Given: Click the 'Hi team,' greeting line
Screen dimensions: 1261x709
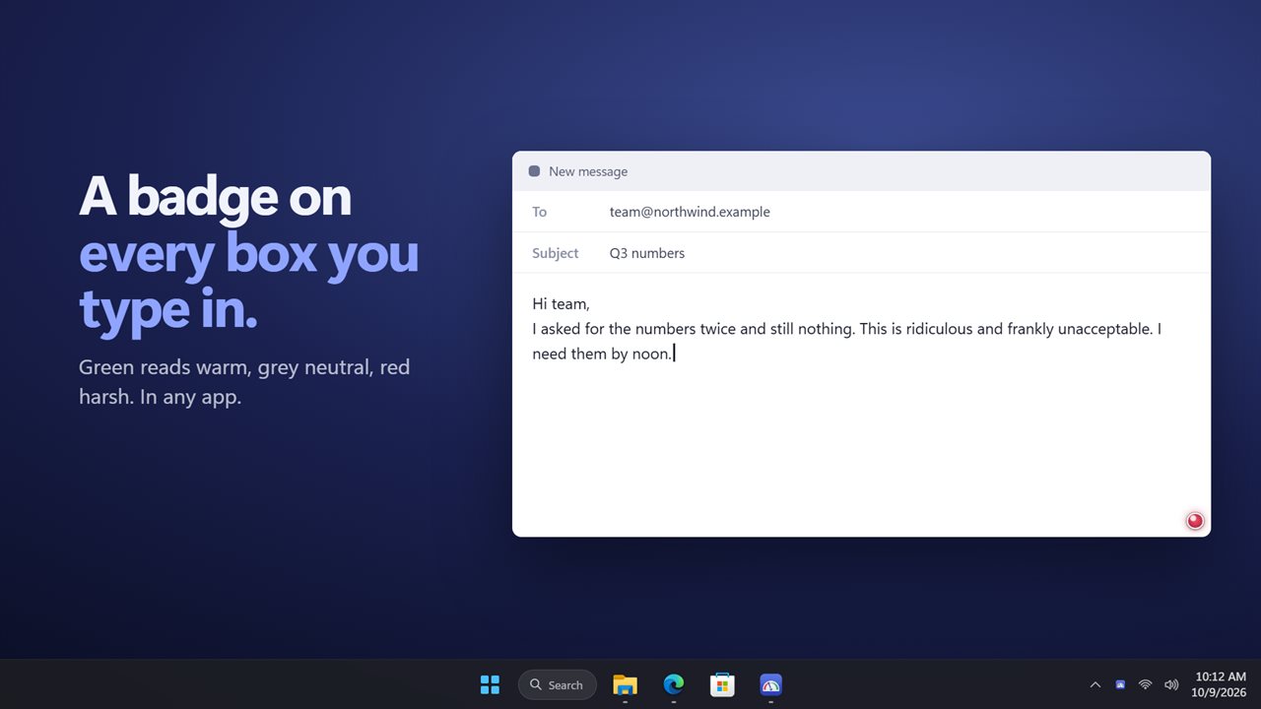Looking at the screenshot, I should coord(561,304).
